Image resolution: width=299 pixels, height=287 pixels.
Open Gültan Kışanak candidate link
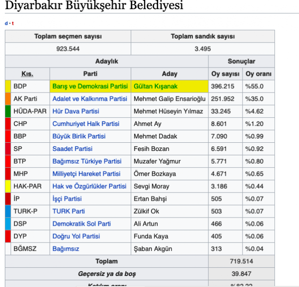click(x=155, y=86)
